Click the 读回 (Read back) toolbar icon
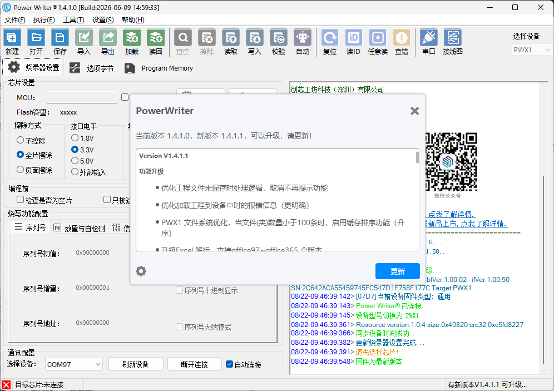 pos(155,42)
